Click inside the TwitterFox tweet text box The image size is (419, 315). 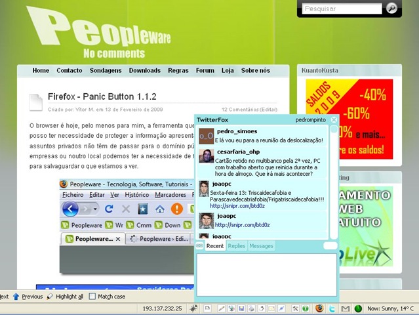pyautogui.click(x=267, y=274)
